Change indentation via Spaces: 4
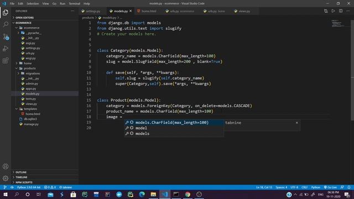 (282, 187)
